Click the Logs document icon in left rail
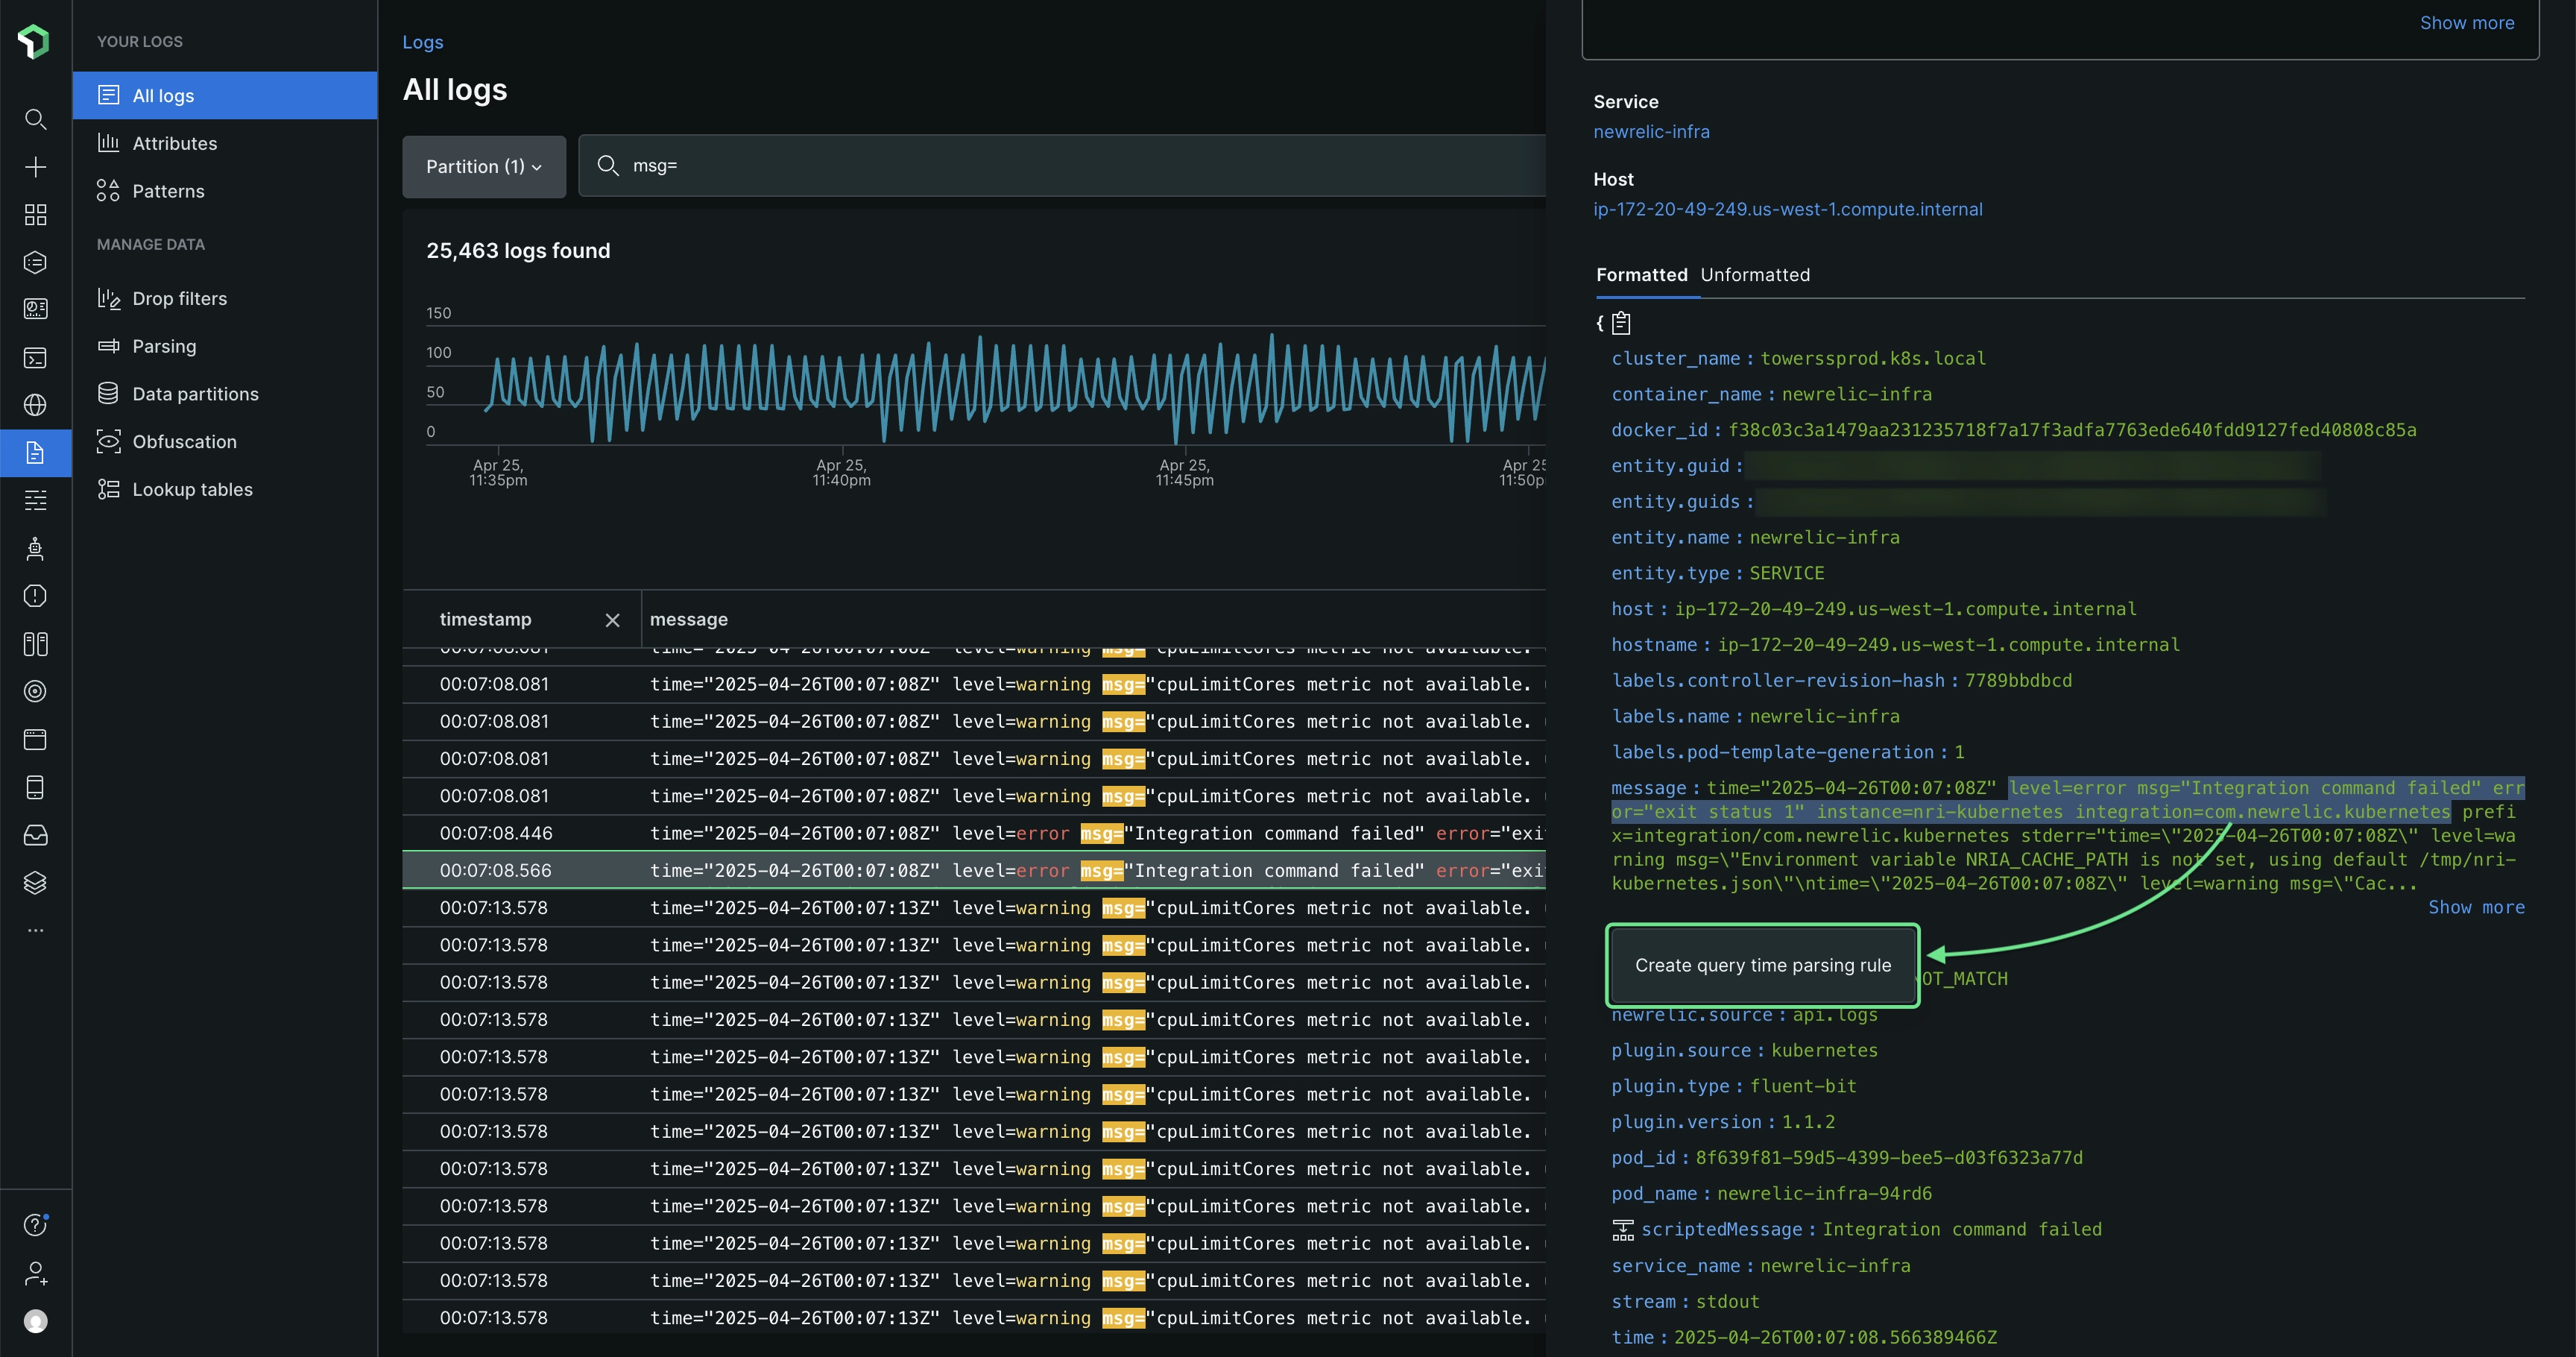Viewport: 2576px width, 1357px height. pyautogui.click(x=35, y=453)
